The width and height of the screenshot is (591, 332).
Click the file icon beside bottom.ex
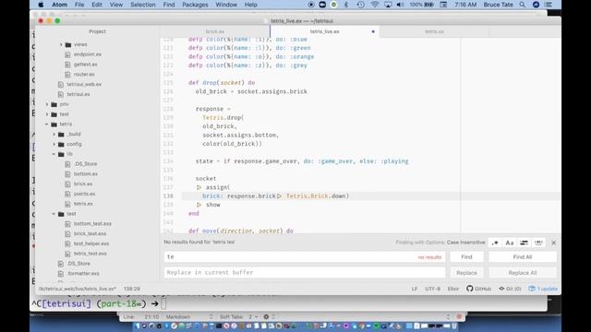(x=67, y=174)
